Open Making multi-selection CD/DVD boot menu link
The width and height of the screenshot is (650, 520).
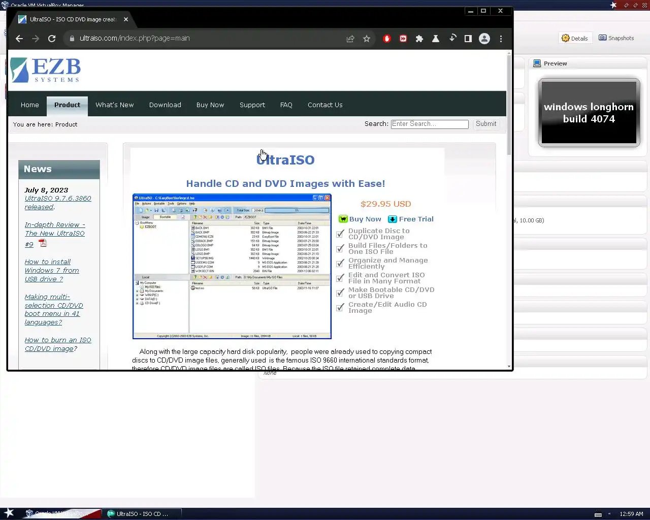(54, 309)
